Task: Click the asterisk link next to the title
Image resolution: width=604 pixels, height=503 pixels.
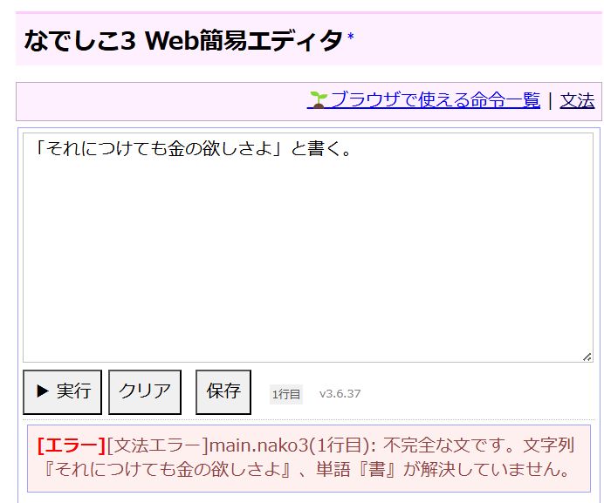Action: tap(350, 37)
